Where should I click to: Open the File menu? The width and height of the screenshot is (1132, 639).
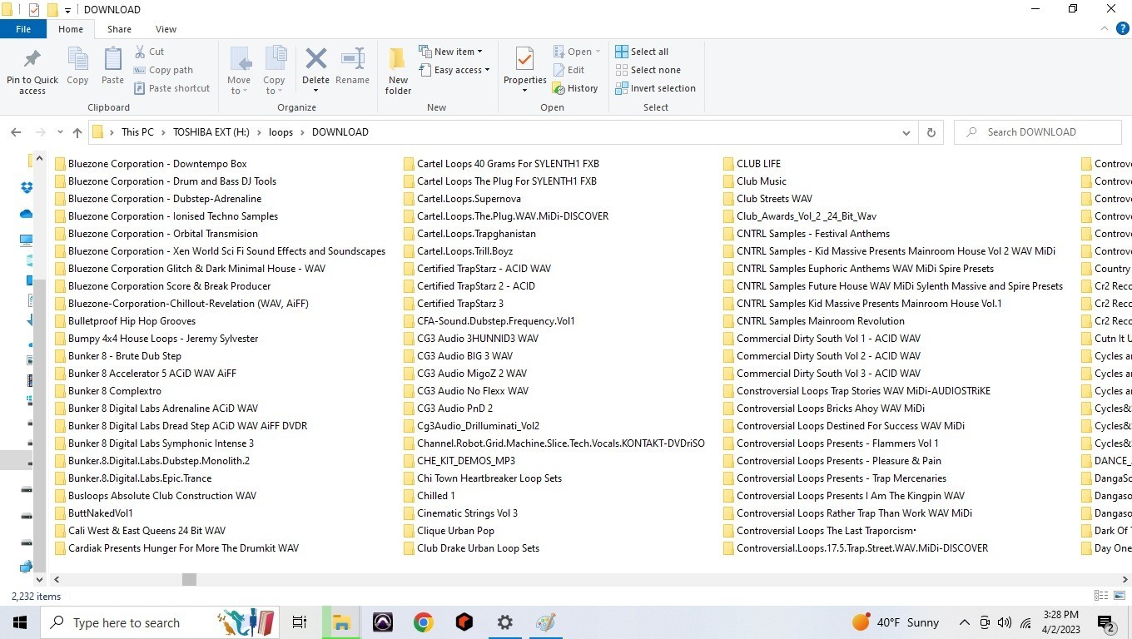click(23, 28)
